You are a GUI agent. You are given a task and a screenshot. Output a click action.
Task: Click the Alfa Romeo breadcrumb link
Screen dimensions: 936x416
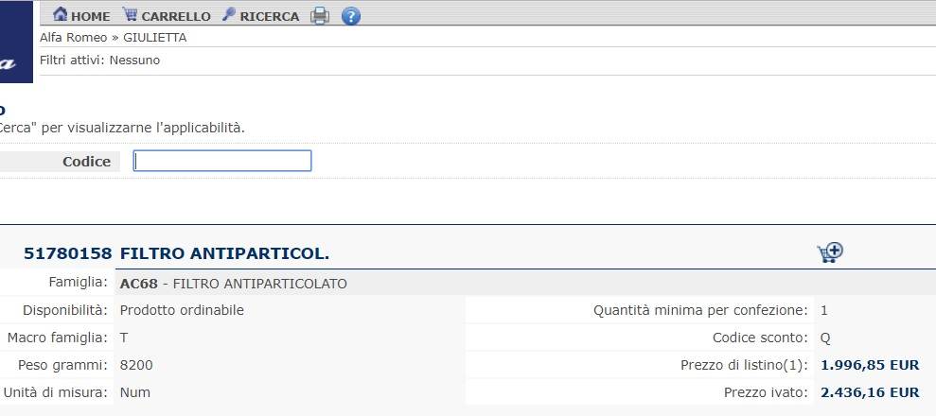point(74,38)
